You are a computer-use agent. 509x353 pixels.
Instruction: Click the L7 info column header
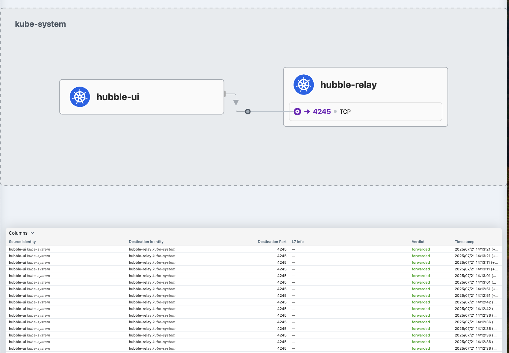pyautogui.click(x=298, y=242)
